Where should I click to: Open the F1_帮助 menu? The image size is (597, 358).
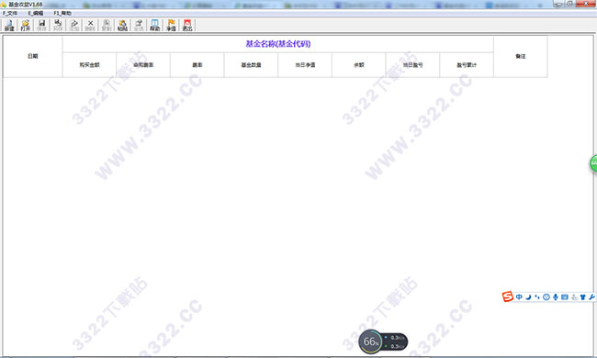(62, 14)
